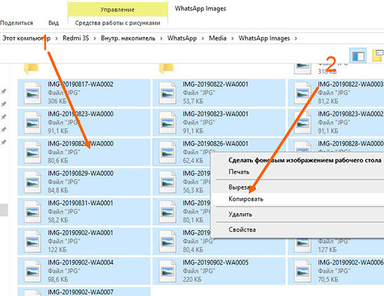Open the Средства работы с рисунками tab
384x296 pixels.
point(117,23)
